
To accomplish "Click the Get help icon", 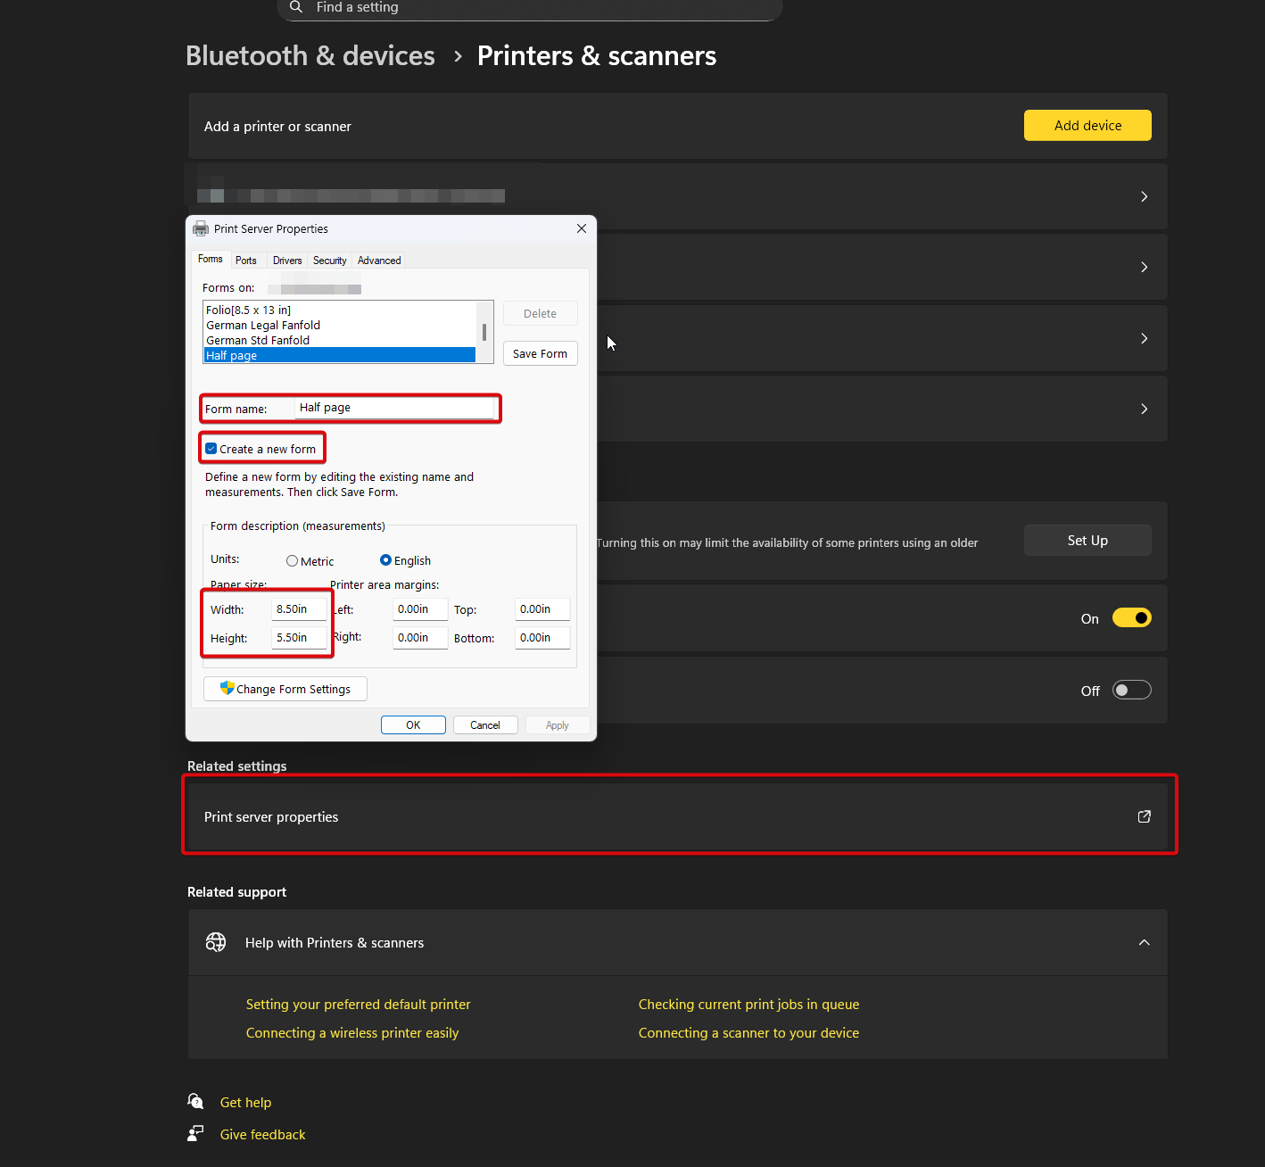I will (196, 1102).
